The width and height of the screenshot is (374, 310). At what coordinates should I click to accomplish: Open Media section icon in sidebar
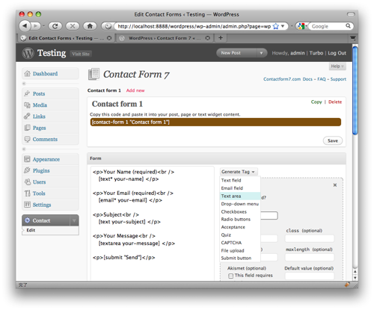click(27, 105)
